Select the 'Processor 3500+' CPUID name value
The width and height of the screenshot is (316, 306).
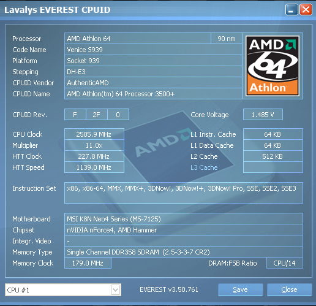coord(153,94)
